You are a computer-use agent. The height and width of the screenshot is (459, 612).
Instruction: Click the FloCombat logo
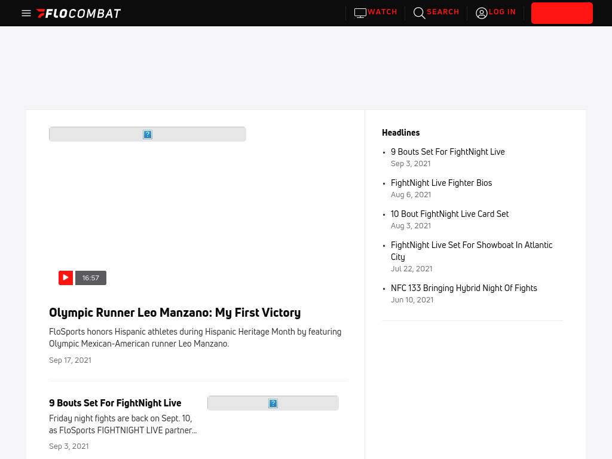pos(78,13)
